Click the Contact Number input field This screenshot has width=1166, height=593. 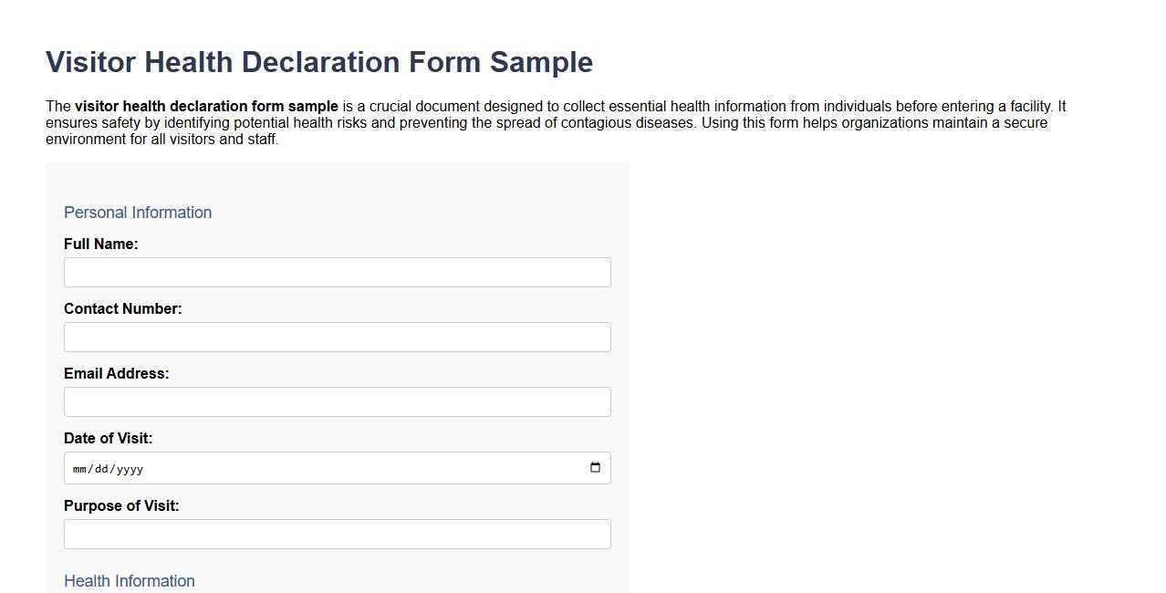337,337
